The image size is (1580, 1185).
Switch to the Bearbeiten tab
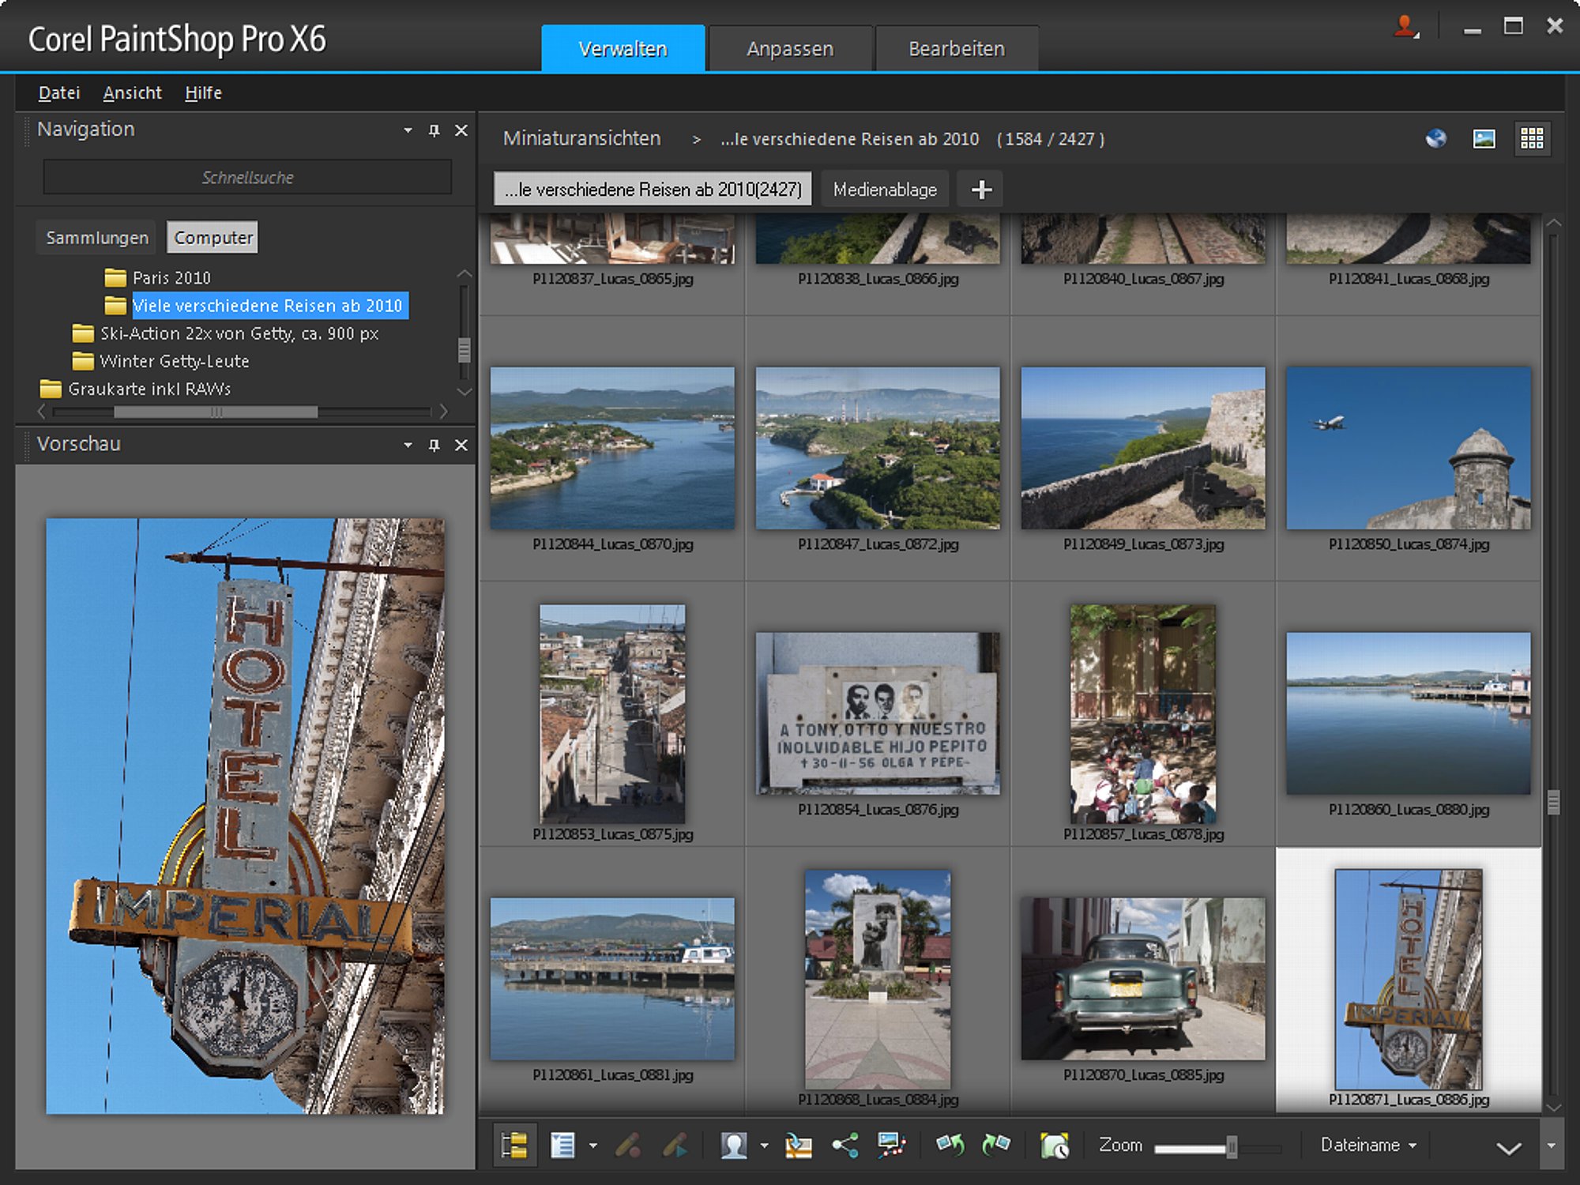[957, 48]
